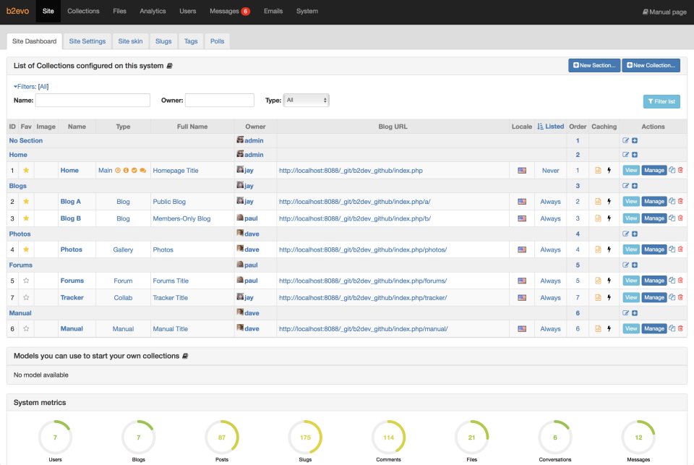The height and width of the screenshot is (465, 694).
Task: Open manual book icon beside collections list title
Action: pyautogui.click(x=170, y=66)
